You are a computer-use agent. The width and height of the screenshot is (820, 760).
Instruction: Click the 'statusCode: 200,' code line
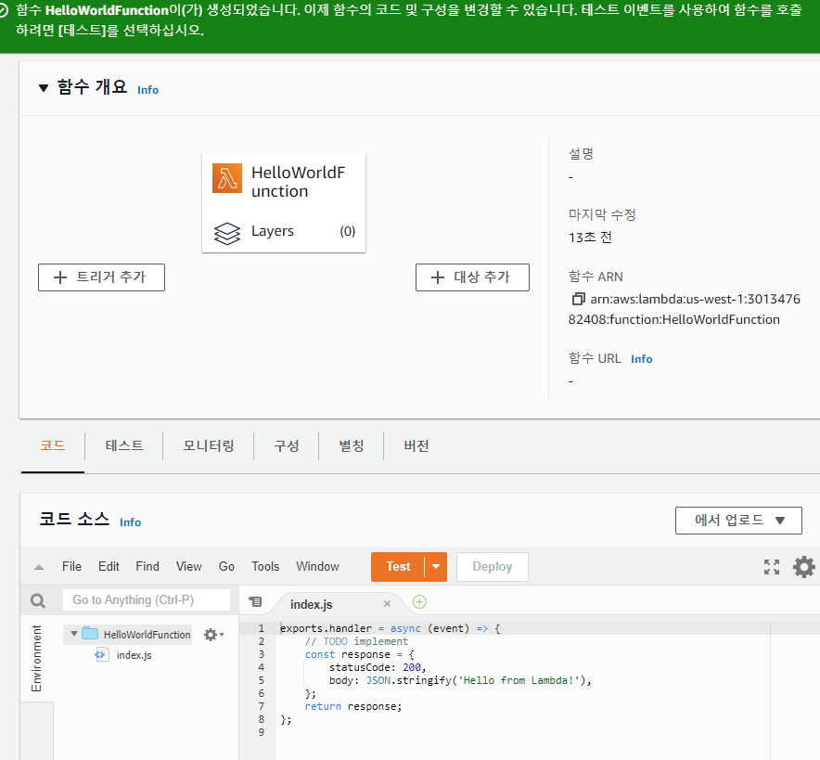tap(378, 667)
